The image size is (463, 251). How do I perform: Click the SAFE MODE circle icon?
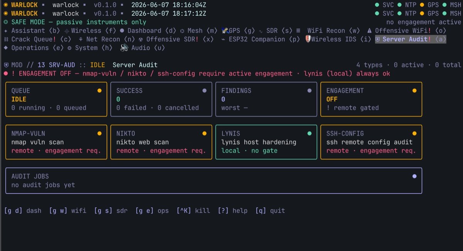[x=6, y=22]
